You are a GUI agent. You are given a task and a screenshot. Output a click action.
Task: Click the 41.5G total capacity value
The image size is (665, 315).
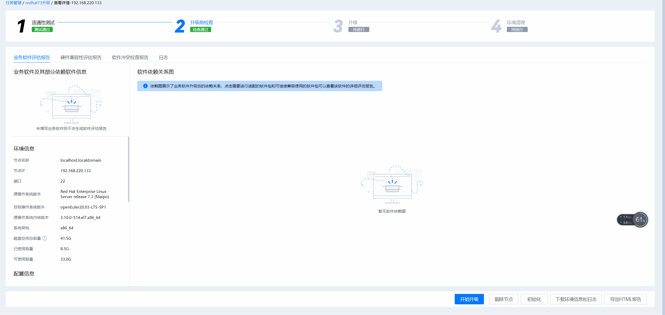click(x=66, y=238)
